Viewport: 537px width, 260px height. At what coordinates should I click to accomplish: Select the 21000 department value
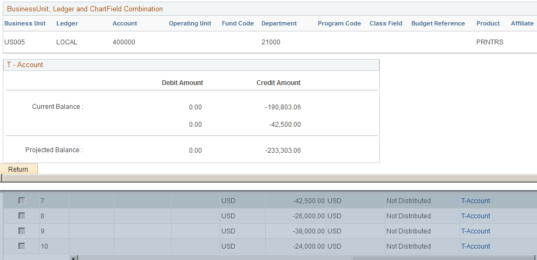coord(271,42)
